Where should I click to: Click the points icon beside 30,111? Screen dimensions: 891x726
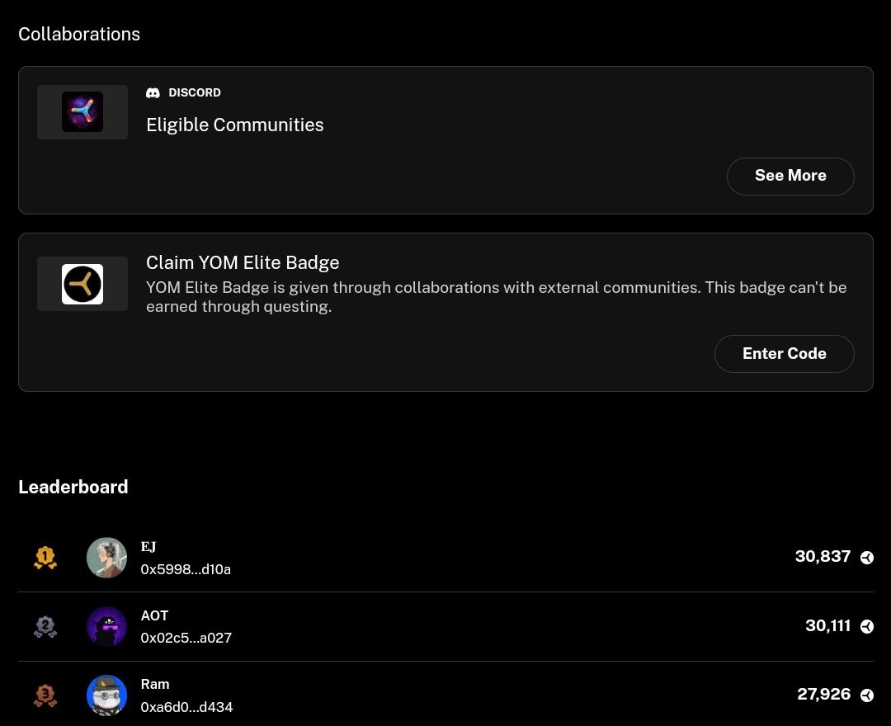point(866,626)
